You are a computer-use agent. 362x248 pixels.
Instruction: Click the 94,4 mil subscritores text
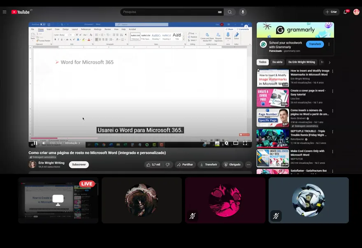(49, 167)
